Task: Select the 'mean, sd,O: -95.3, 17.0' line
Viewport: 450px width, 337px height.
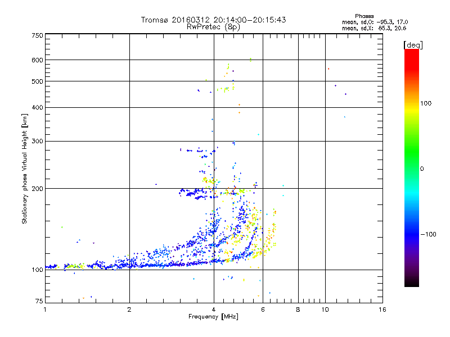Action: pyautogui.click(x=375, y=22)
